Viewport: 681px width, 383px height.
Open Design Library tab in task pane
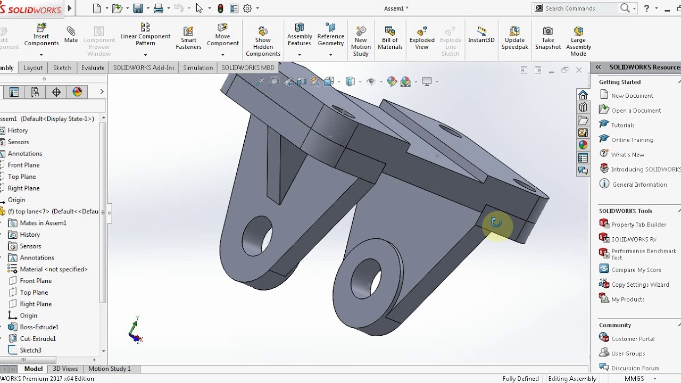583,107
